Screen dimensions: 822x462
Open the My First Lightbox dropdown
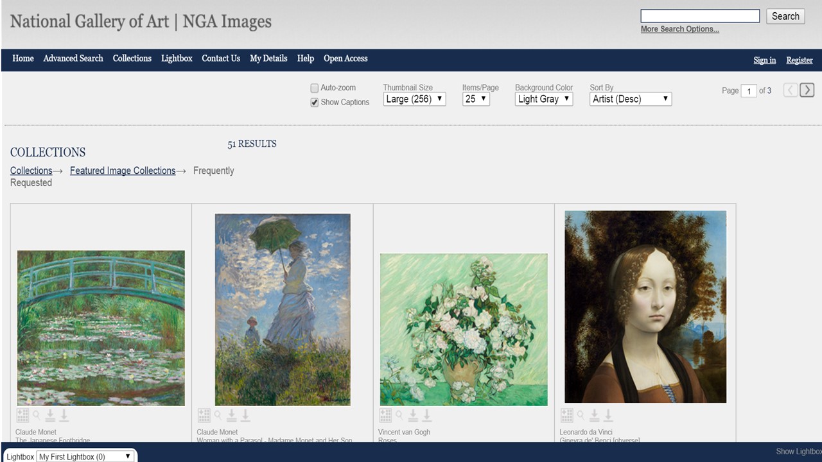pyautogui.click(x=85, y=456)
